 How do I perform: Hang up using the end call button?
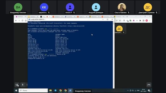[149, 85]
